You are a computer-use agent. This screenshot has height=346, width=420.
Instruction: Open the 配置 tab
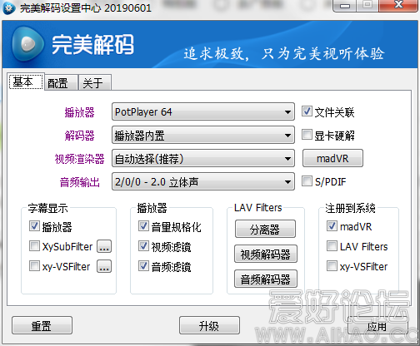[61, 83]
